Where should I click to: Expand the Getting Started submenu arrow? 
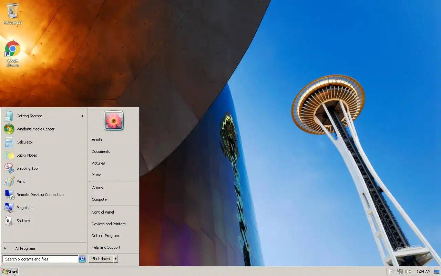click(83, 116)
